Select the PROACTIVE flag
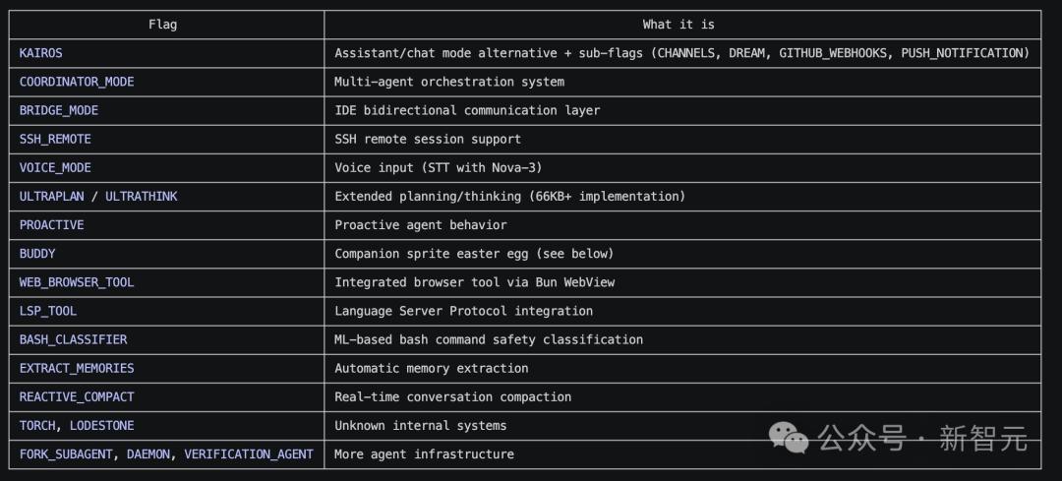The width and height of the screenshot is (1062, 481). (x=51, y=224)
